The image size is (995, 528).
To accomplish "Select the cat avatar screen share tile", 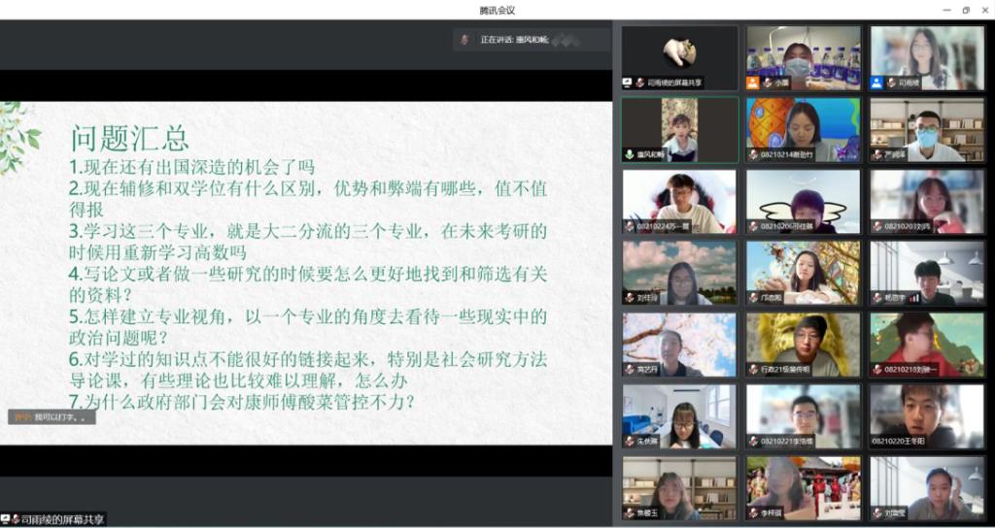I will point(679,56).
